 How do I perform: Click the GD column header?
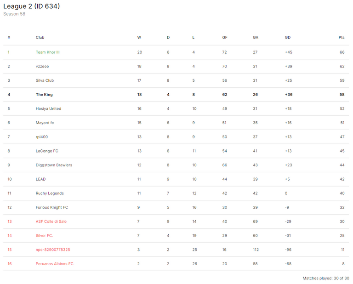tap(287, 37)
